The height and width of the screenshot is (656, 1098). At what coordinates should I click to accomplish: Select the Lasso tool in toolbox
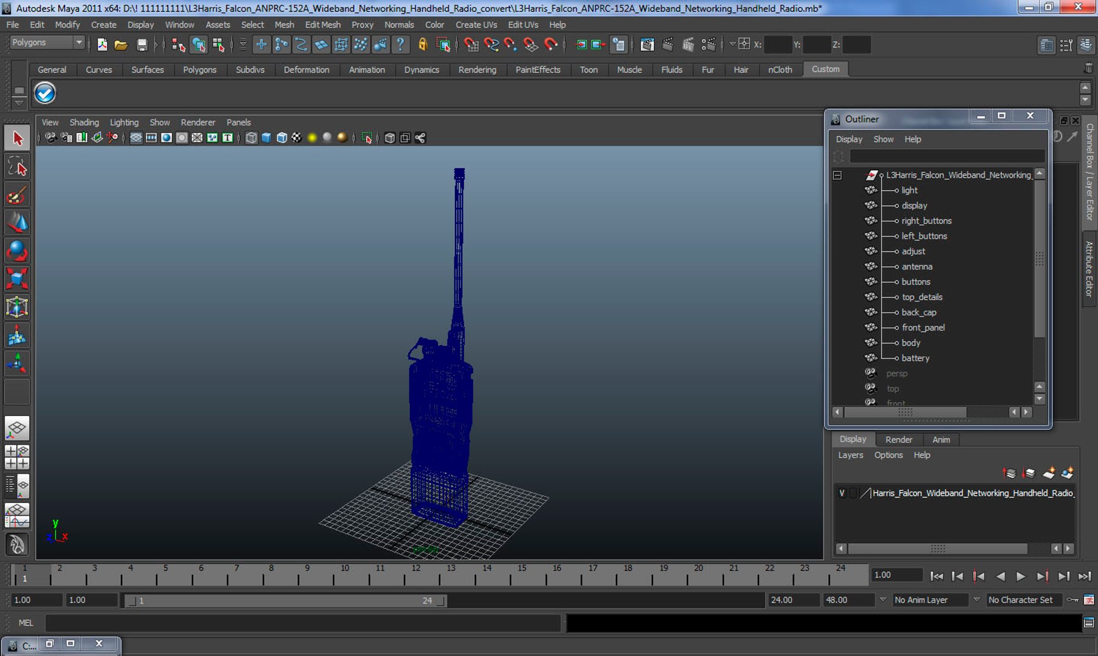17,166
